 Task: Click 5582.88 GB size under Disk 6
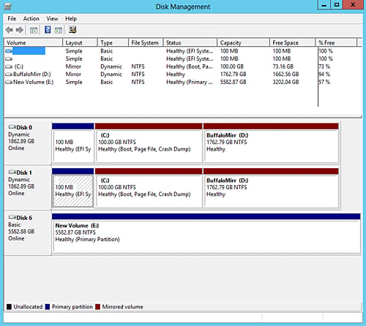pos(21,232)
